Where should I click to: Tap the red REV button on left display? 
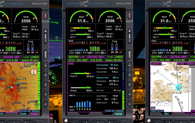pos(45,16)
